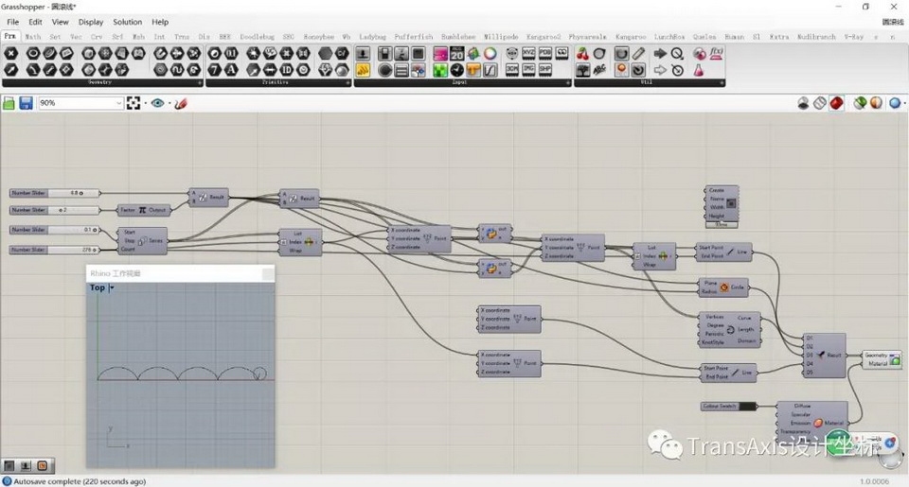The height and width of the screenshot is (487, 909).
Task: Click the sketch pen tool icon
Action: [181, 103]
